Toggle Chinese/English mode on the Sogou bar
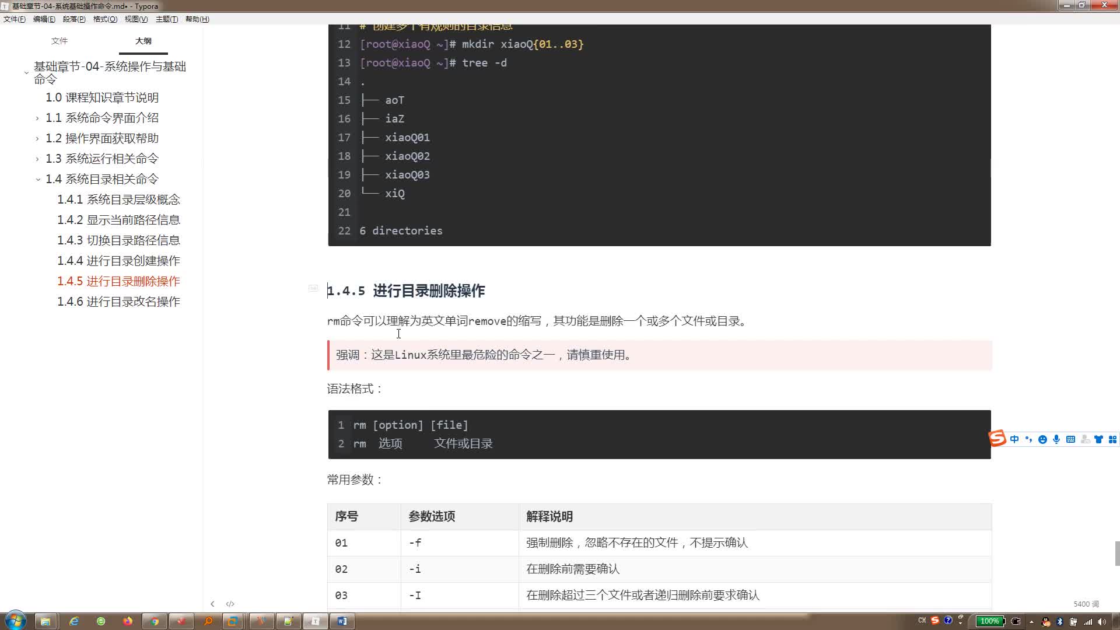Viewport: 1120px width, 630px height. [x=1014, y=439]
